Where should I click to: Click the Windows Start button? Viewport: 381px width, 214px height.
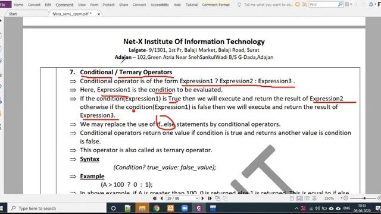(1, 208)
